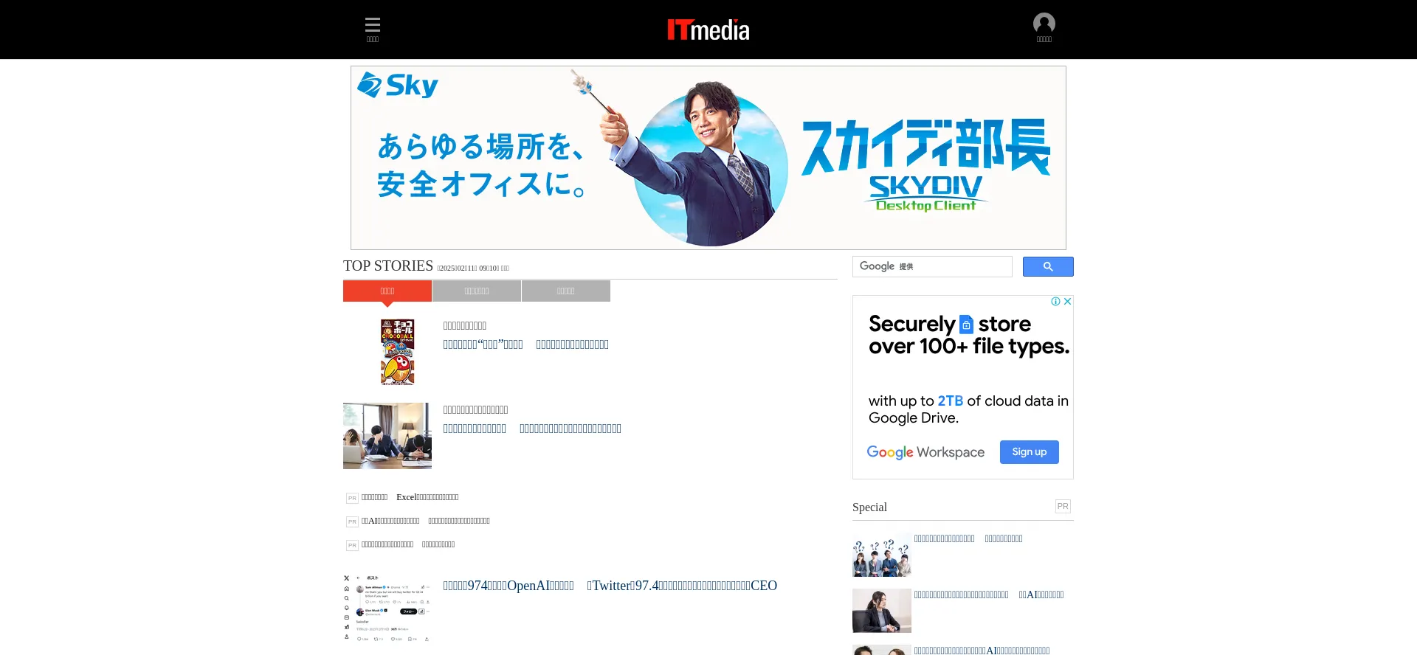Open Special thumbnail with question marks
1417x655 pixels.
coord(882,555)
